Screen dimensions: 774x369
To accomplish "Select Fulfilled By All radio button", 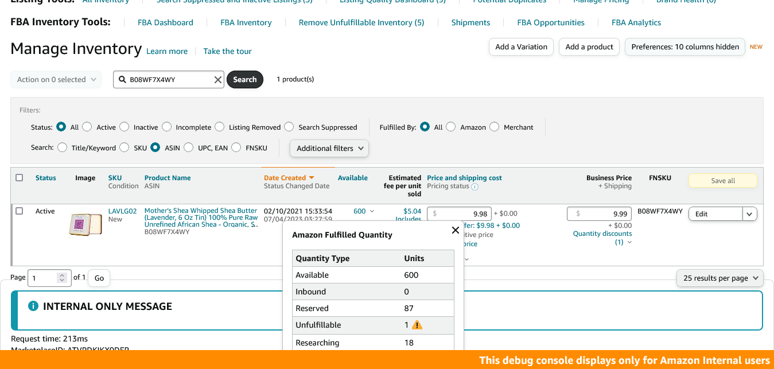I will pos(425,127).
